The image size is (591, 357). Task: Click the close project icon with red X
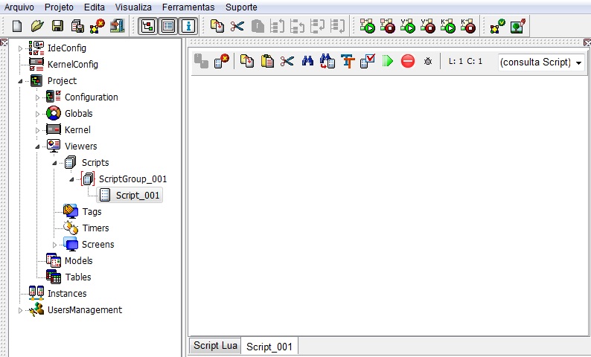(98, 26)
